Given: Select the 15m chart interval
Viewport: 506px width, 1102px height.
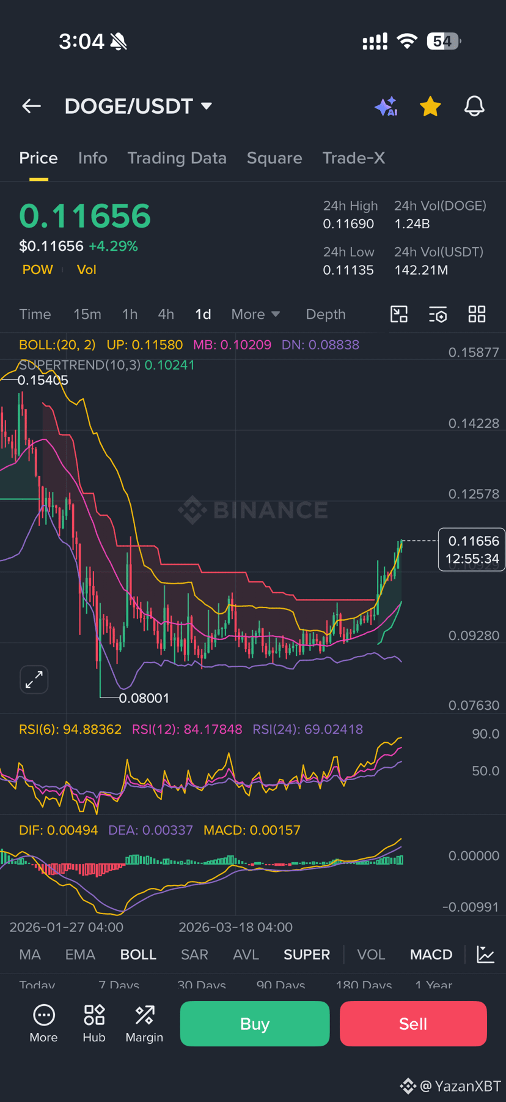Looking at the screenshot, I should pyautogui.click(x=87, y=315).
